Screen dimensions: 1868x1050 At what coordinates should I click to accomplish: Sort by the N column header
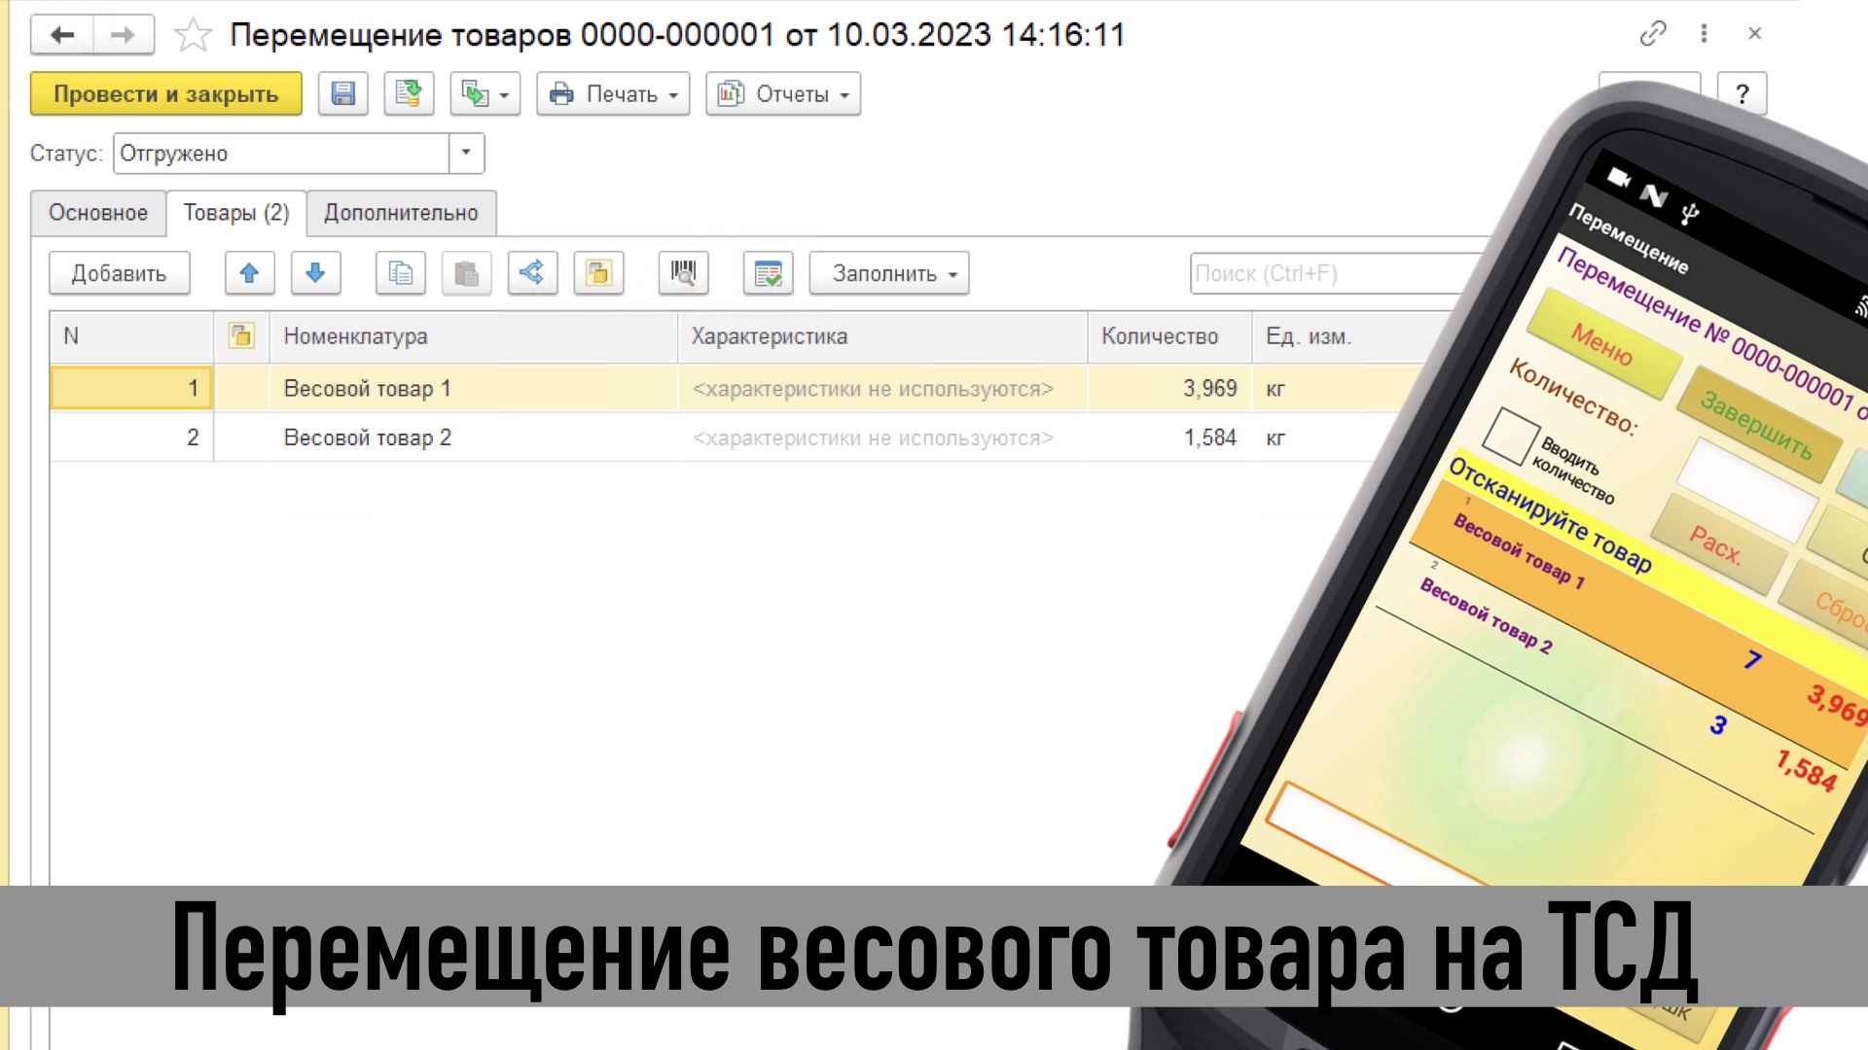(x=131, y=336)
